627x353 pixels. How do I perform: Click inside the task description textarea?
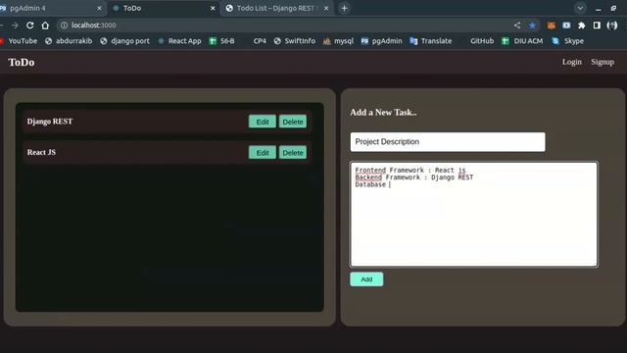474,214
